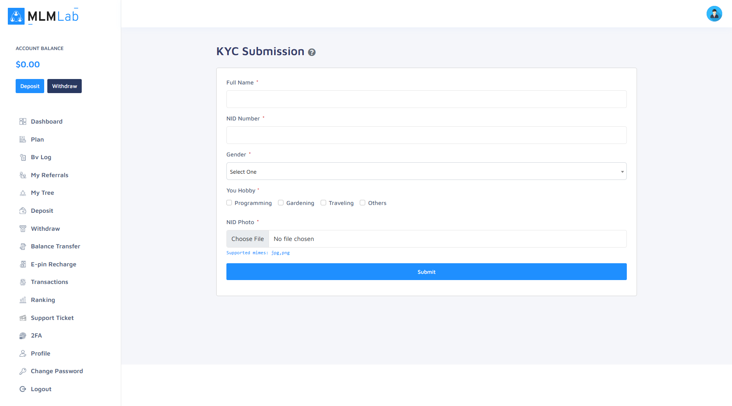Select the Others hobby checkbox
Screen dimensions: 732x406
pos(362,203)
